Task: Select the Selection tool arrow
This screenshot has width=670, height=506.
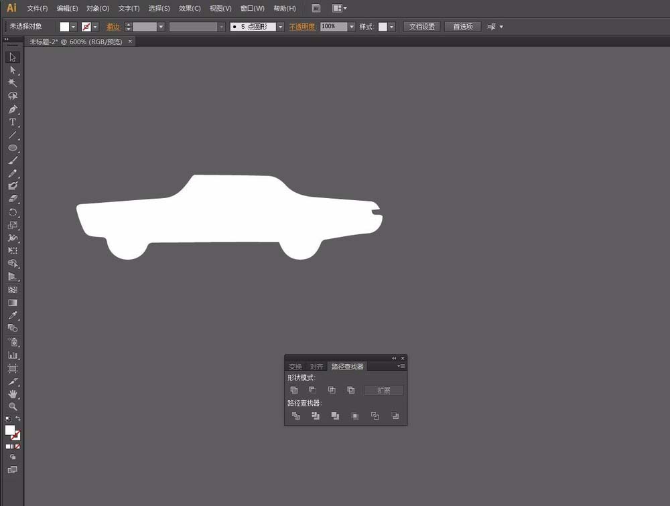Action: tap(12, 57)
